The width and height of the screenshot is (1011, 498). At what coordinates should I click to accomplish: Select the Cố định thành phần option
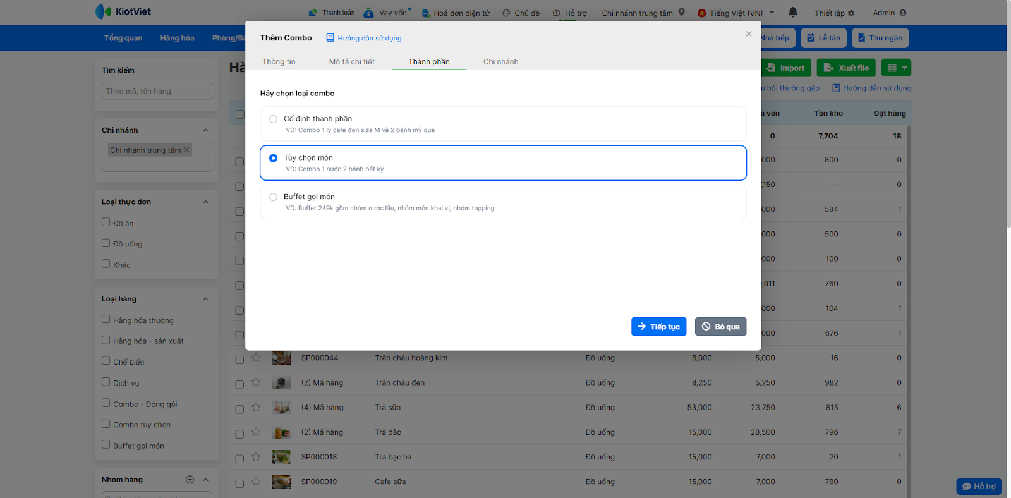(274, 119)
